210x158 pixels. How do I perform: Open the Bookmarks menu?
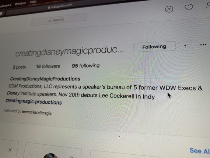[x=6, y=6]
